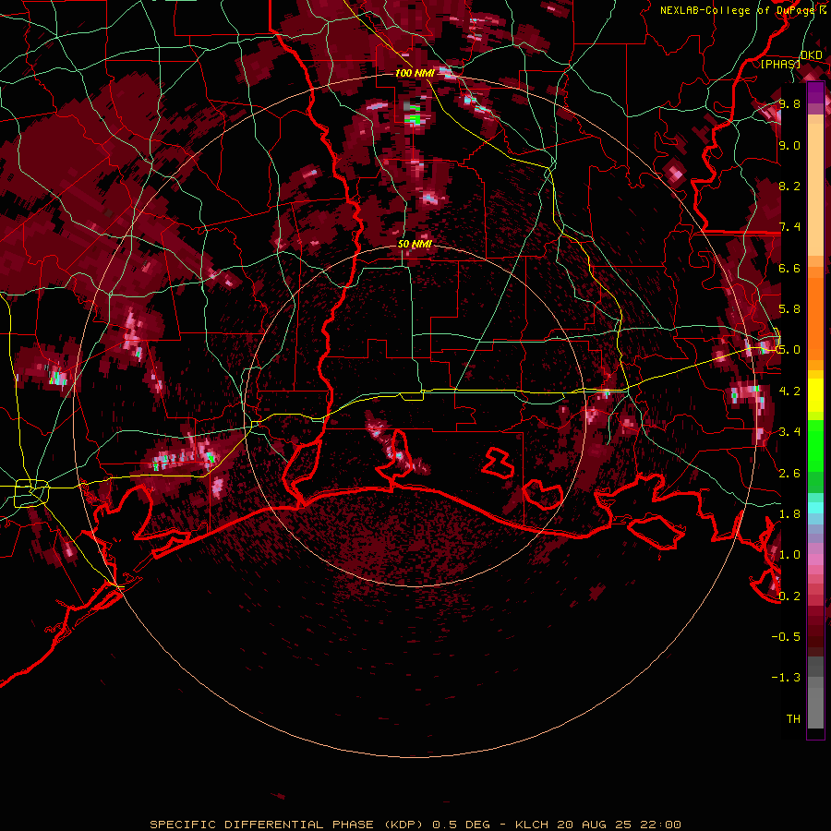
Task: Click the DKD product label
Action: click(x=812, y=55)
